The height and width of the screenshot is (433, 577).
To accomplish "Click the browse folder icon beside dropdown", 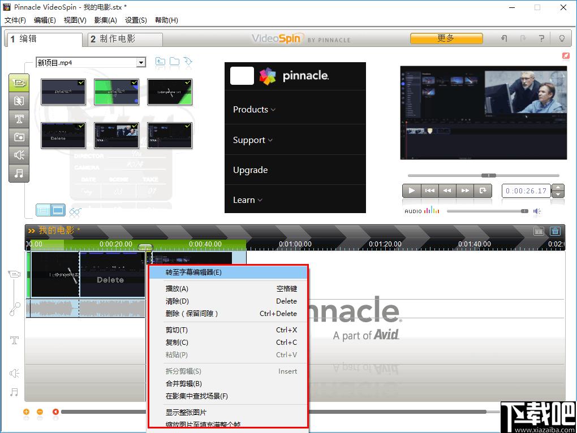I will click(174, 62).
